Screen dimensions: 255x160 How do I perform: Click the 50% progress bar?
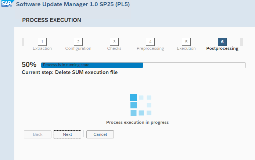coord(143,65)
